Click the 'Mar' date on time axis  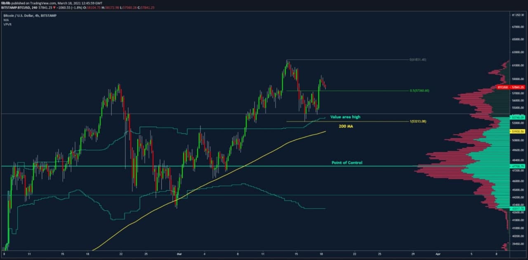179,255
